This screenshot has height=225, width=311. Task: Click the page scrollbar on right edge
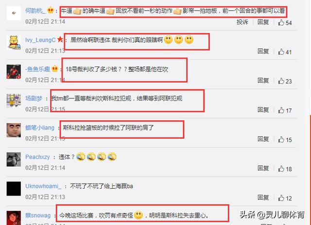(x=310, y=170)
